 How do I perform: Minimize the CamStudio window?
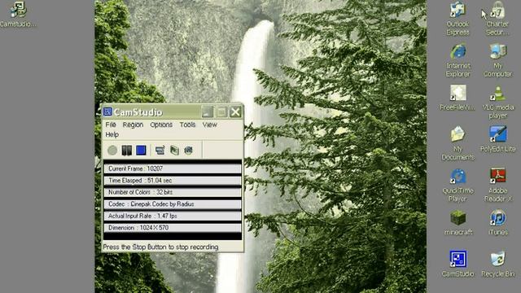208,112
